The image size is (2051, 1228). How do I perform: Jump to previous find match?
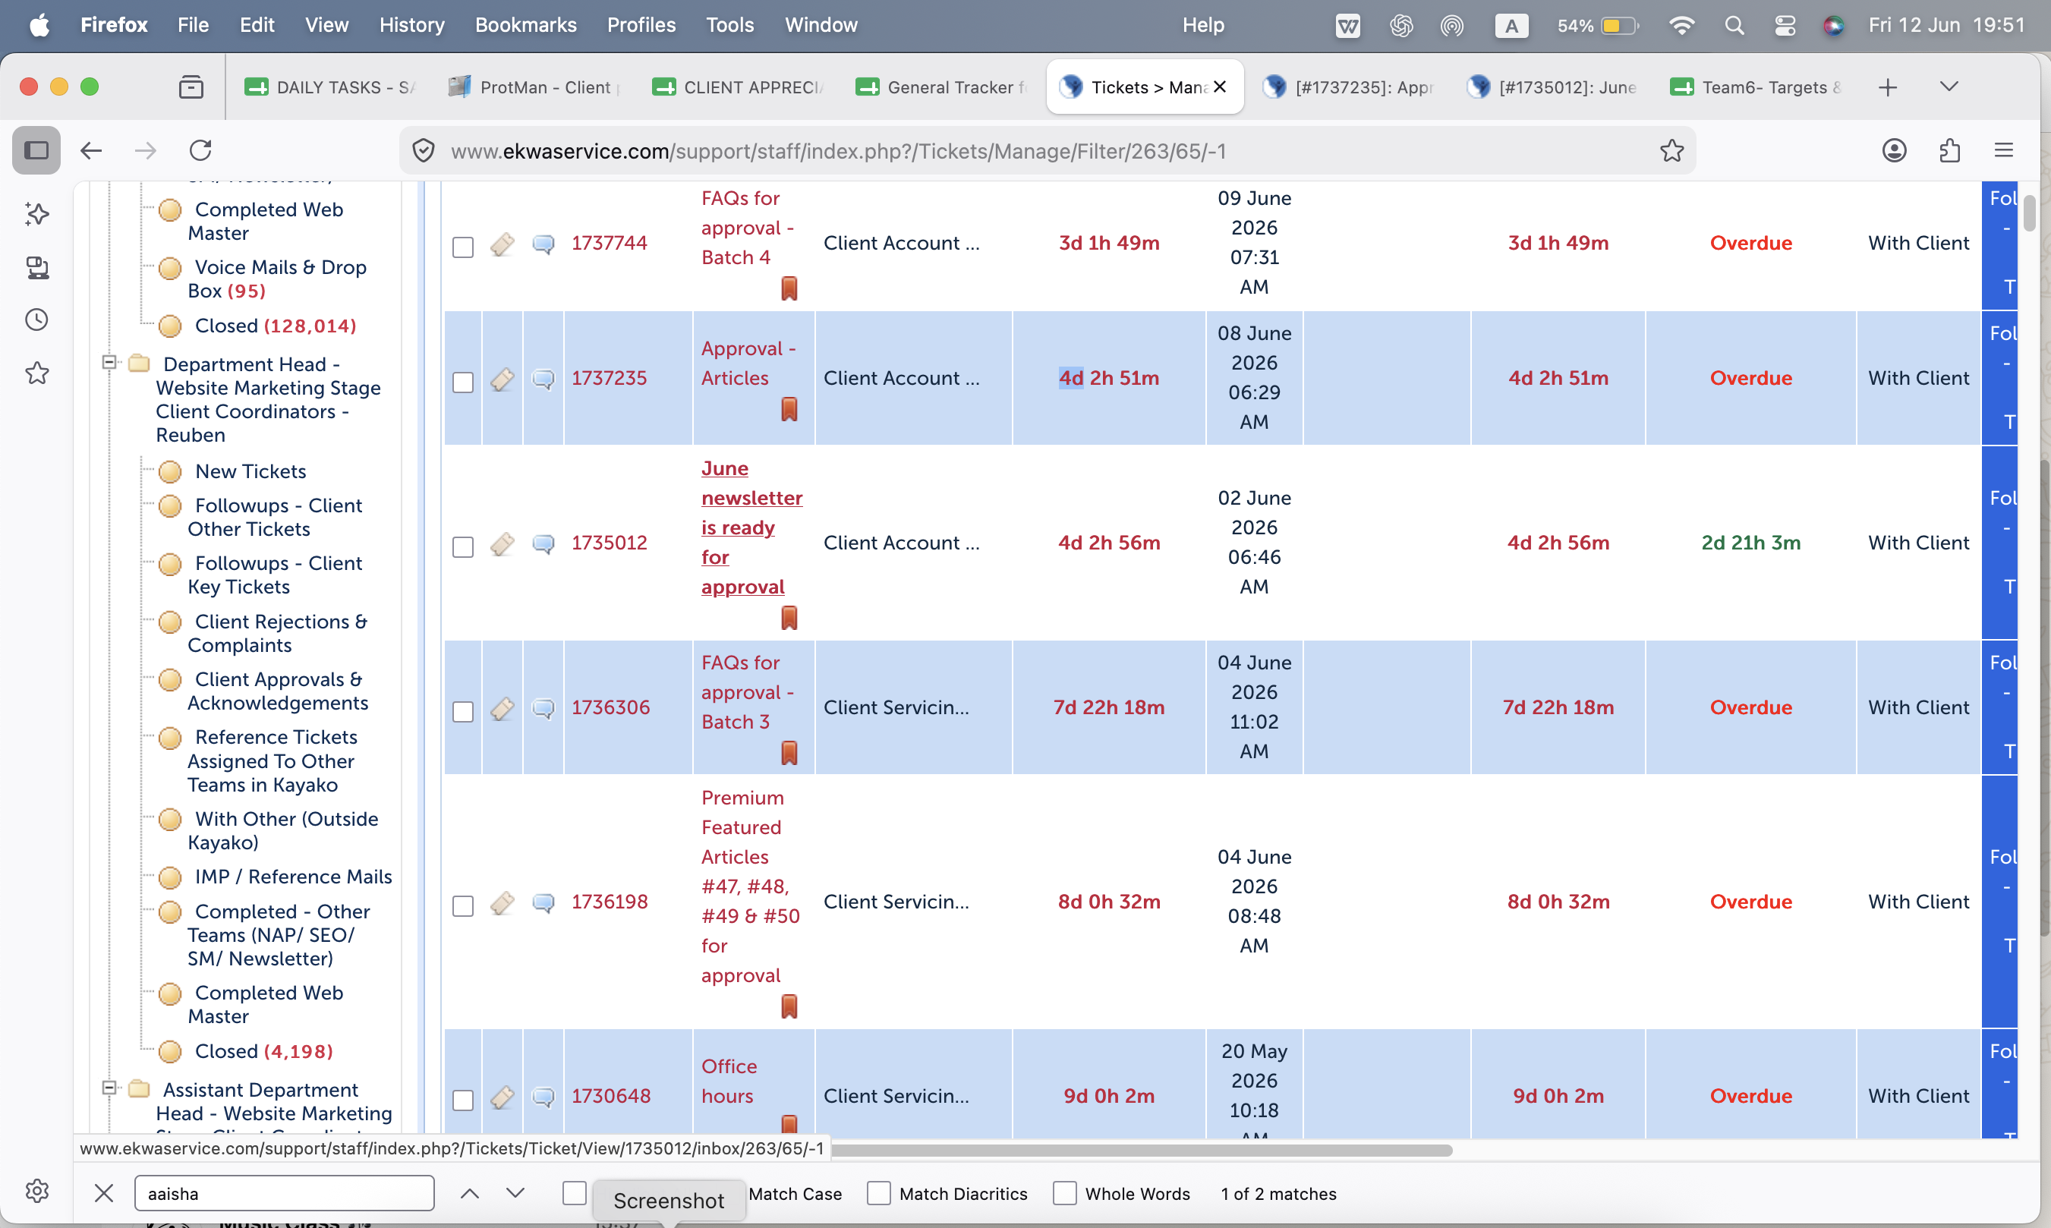coord(469,1193)
